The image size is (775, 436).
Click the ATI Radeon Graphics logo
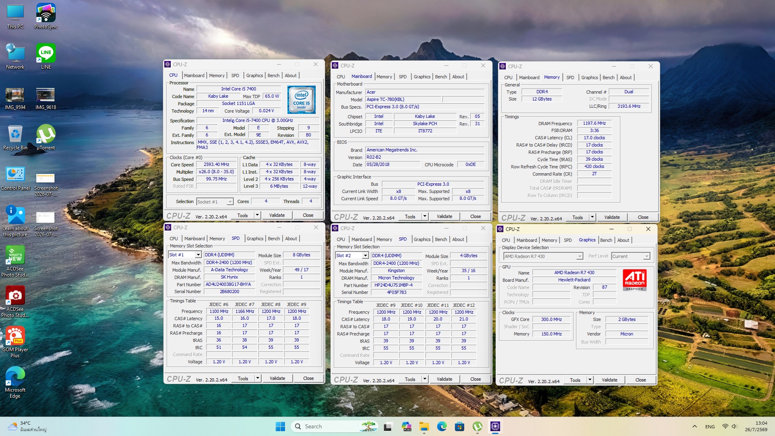[635, 280]
